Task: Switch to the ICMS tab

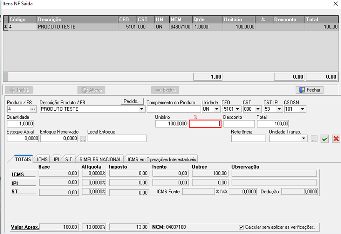Action: tap(42, 159)
